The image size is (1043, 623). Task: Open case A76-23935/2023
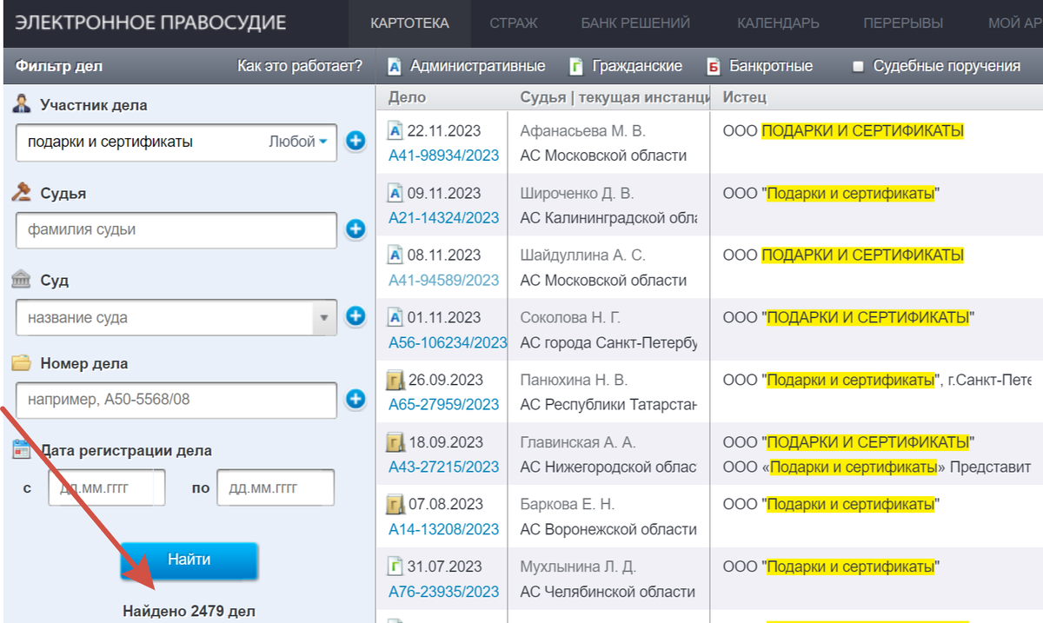(x=443, y=592)
